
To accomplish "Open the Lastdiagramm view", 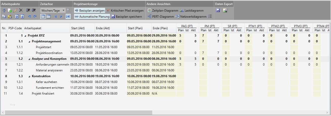I will coord(192,11).
